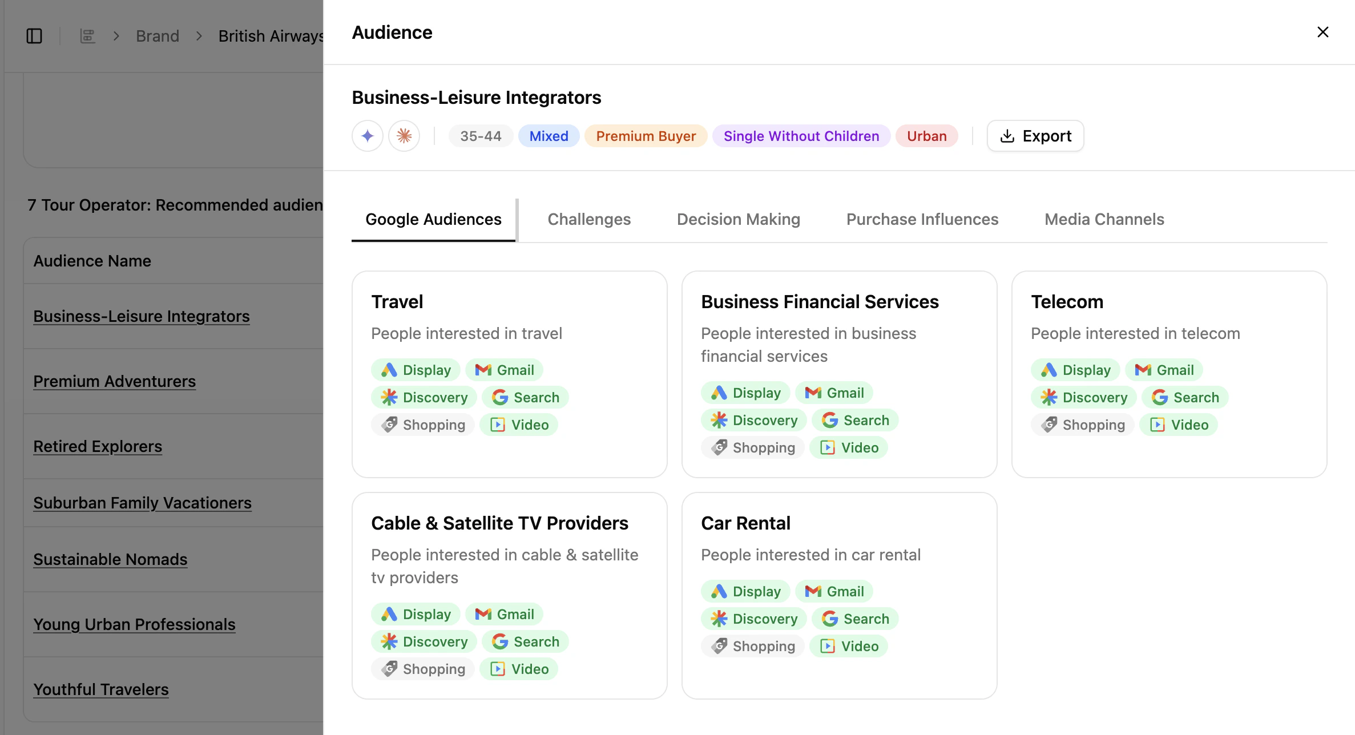Click Video chip in Cable & Satellite card
1355x735 pixels.
click(x=519, y=669)
